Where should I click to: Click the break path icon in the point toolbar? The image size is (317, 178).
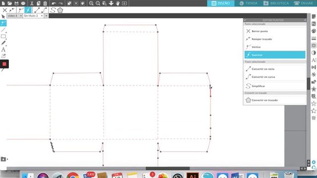12,10
